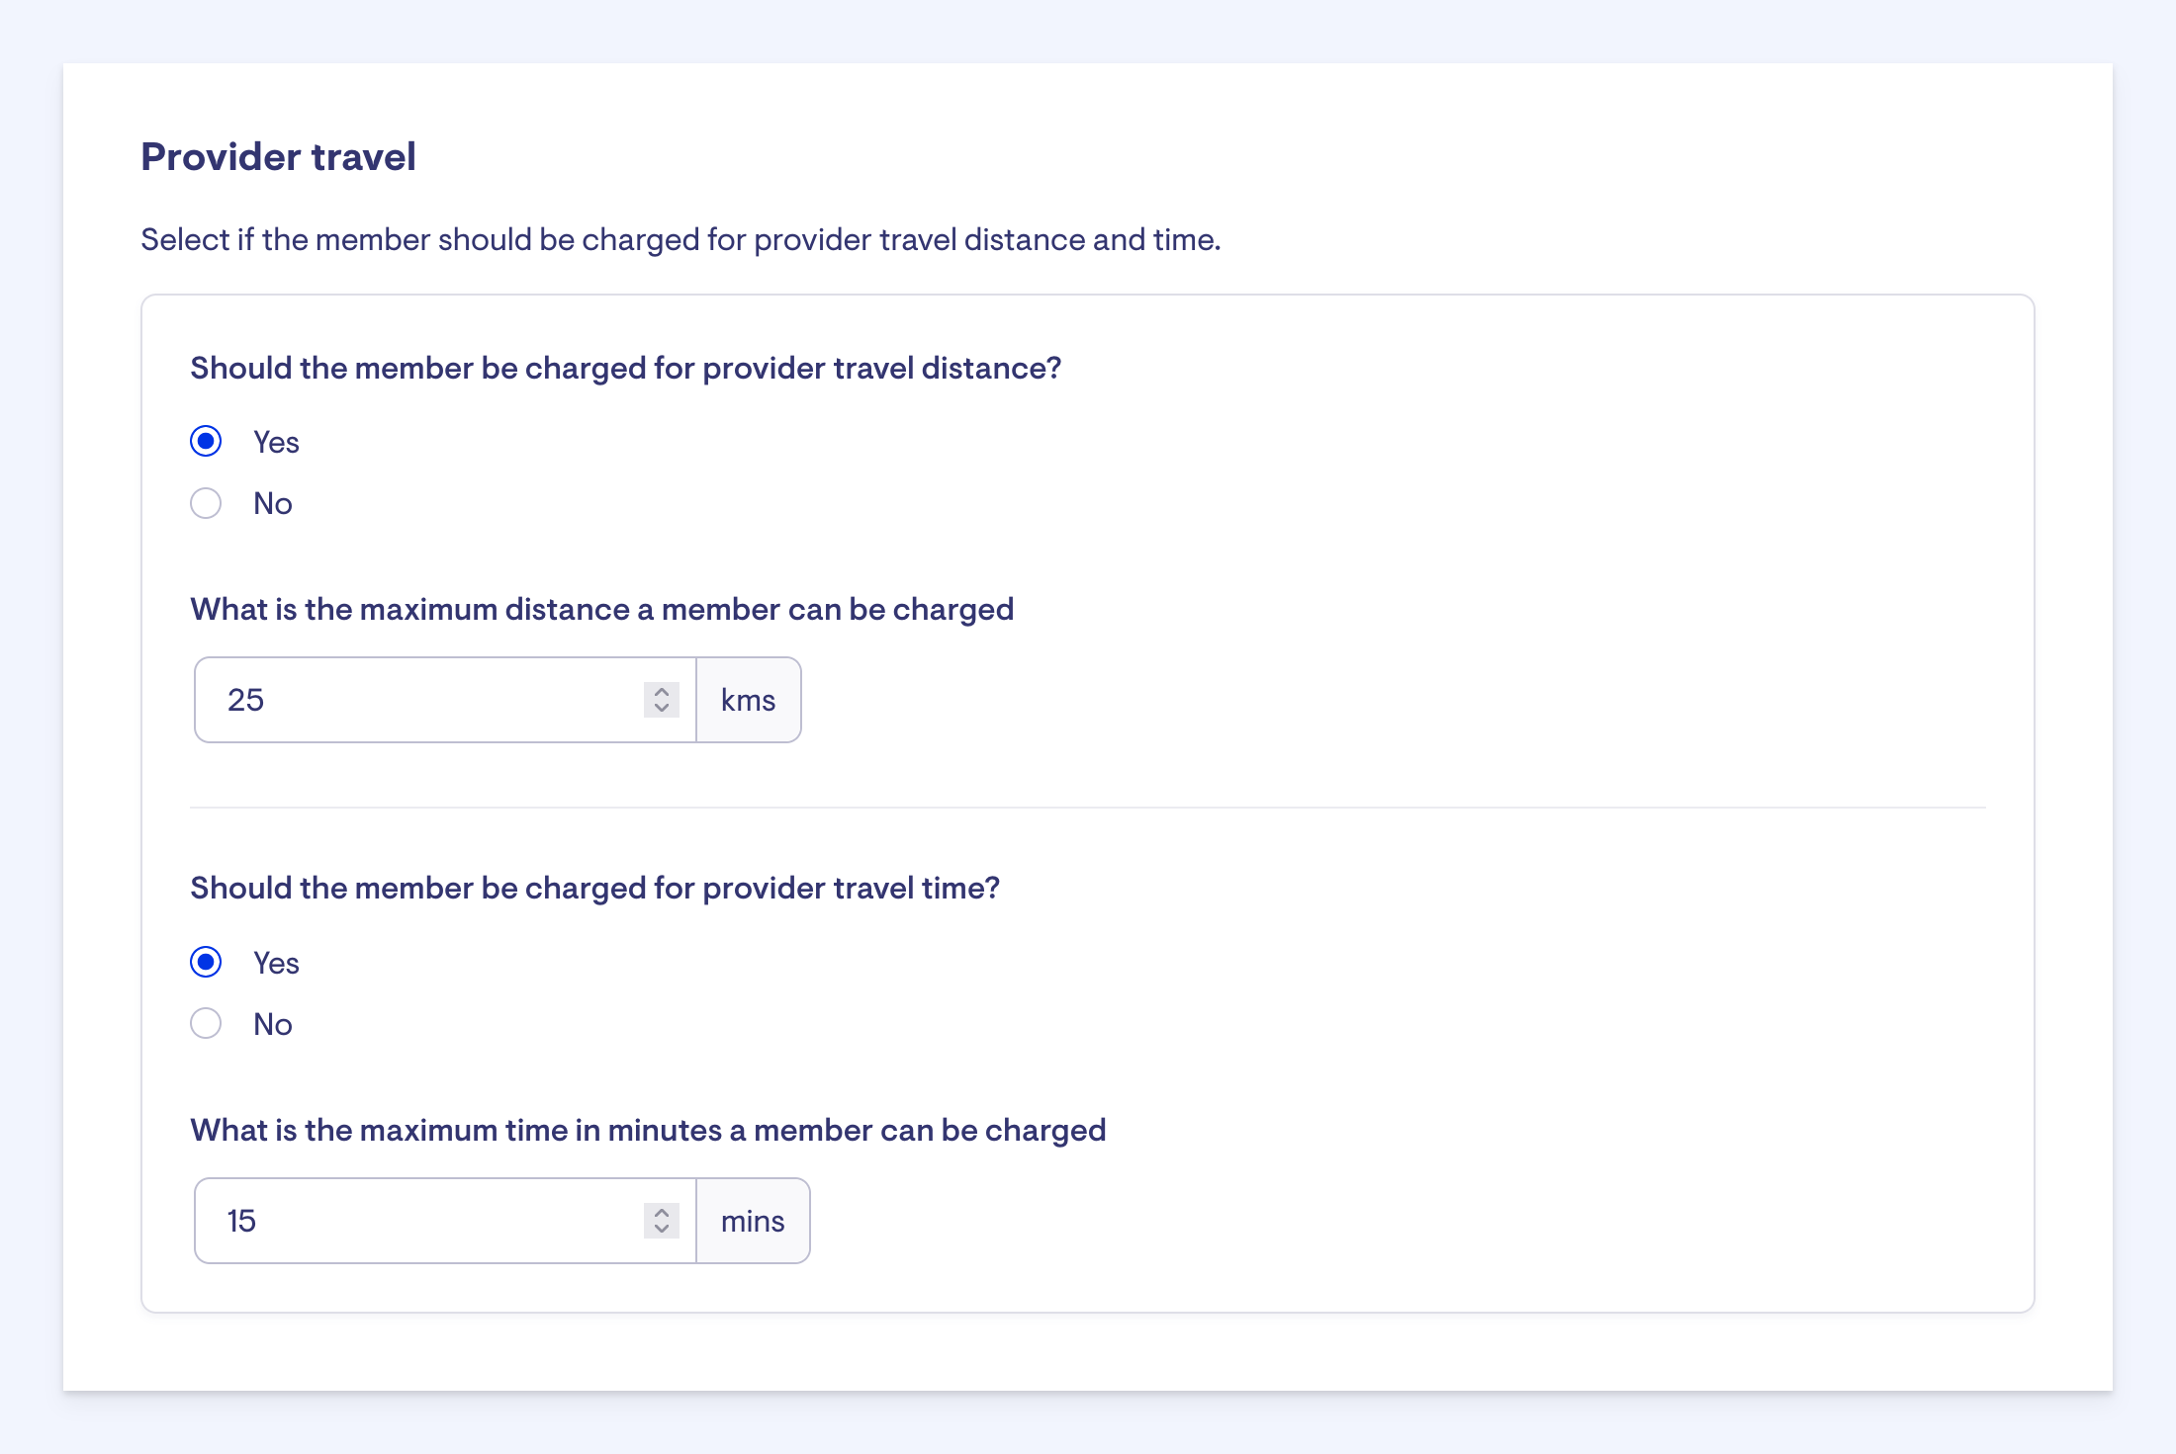Click the maximum distance field label
Image resolution: width=2176 pixels, height=1454 pixels.
pos(601,609)
